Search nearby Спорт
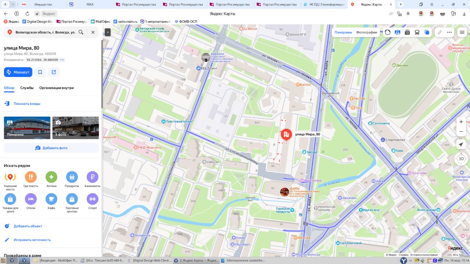The width and height of the screenshot is (470, 264). pos(93,202)
